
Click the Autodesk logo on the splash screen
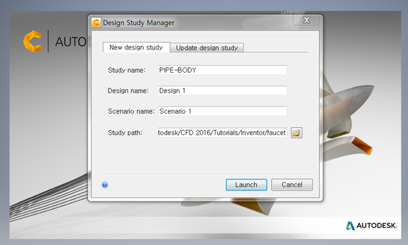click(x=371, y=225)
